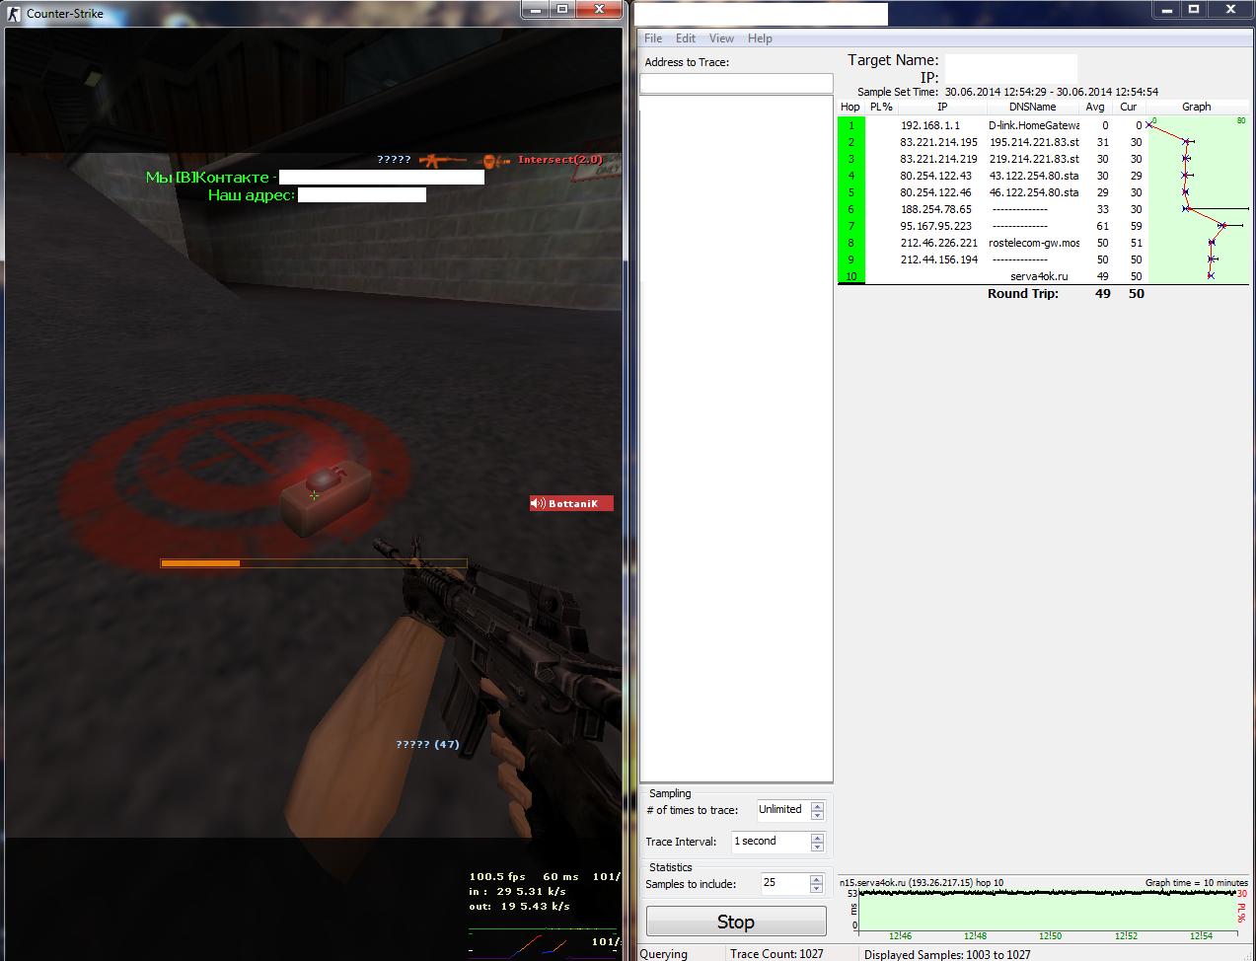Select hop 5 IP 80.254.122.46
The width and height of the screenshot is (1256, 961).
click(935, 192)
